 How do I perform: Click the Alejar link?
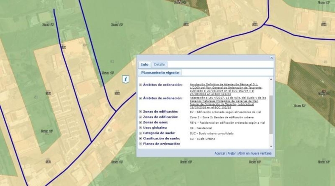[x=232, y=153]
